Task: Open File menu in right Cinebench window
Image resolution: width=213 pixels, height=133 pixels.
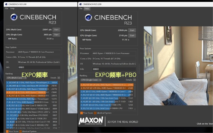Action: tap(81, 9)
